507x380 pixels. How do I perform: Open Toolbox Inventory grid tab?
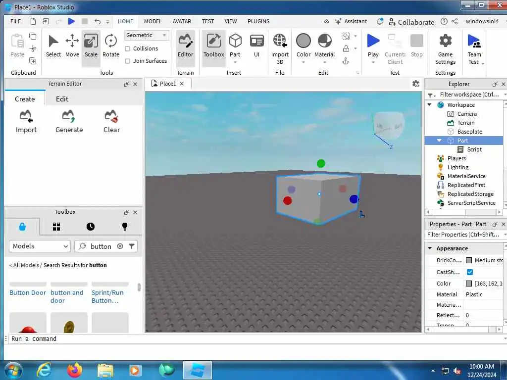click(x=56, y=227)
